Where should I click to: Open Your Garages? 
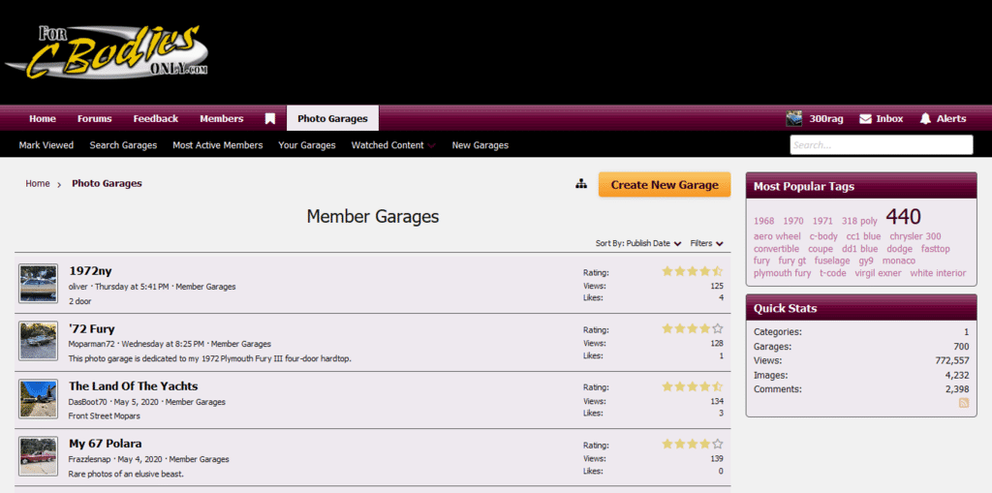[307, 145]
